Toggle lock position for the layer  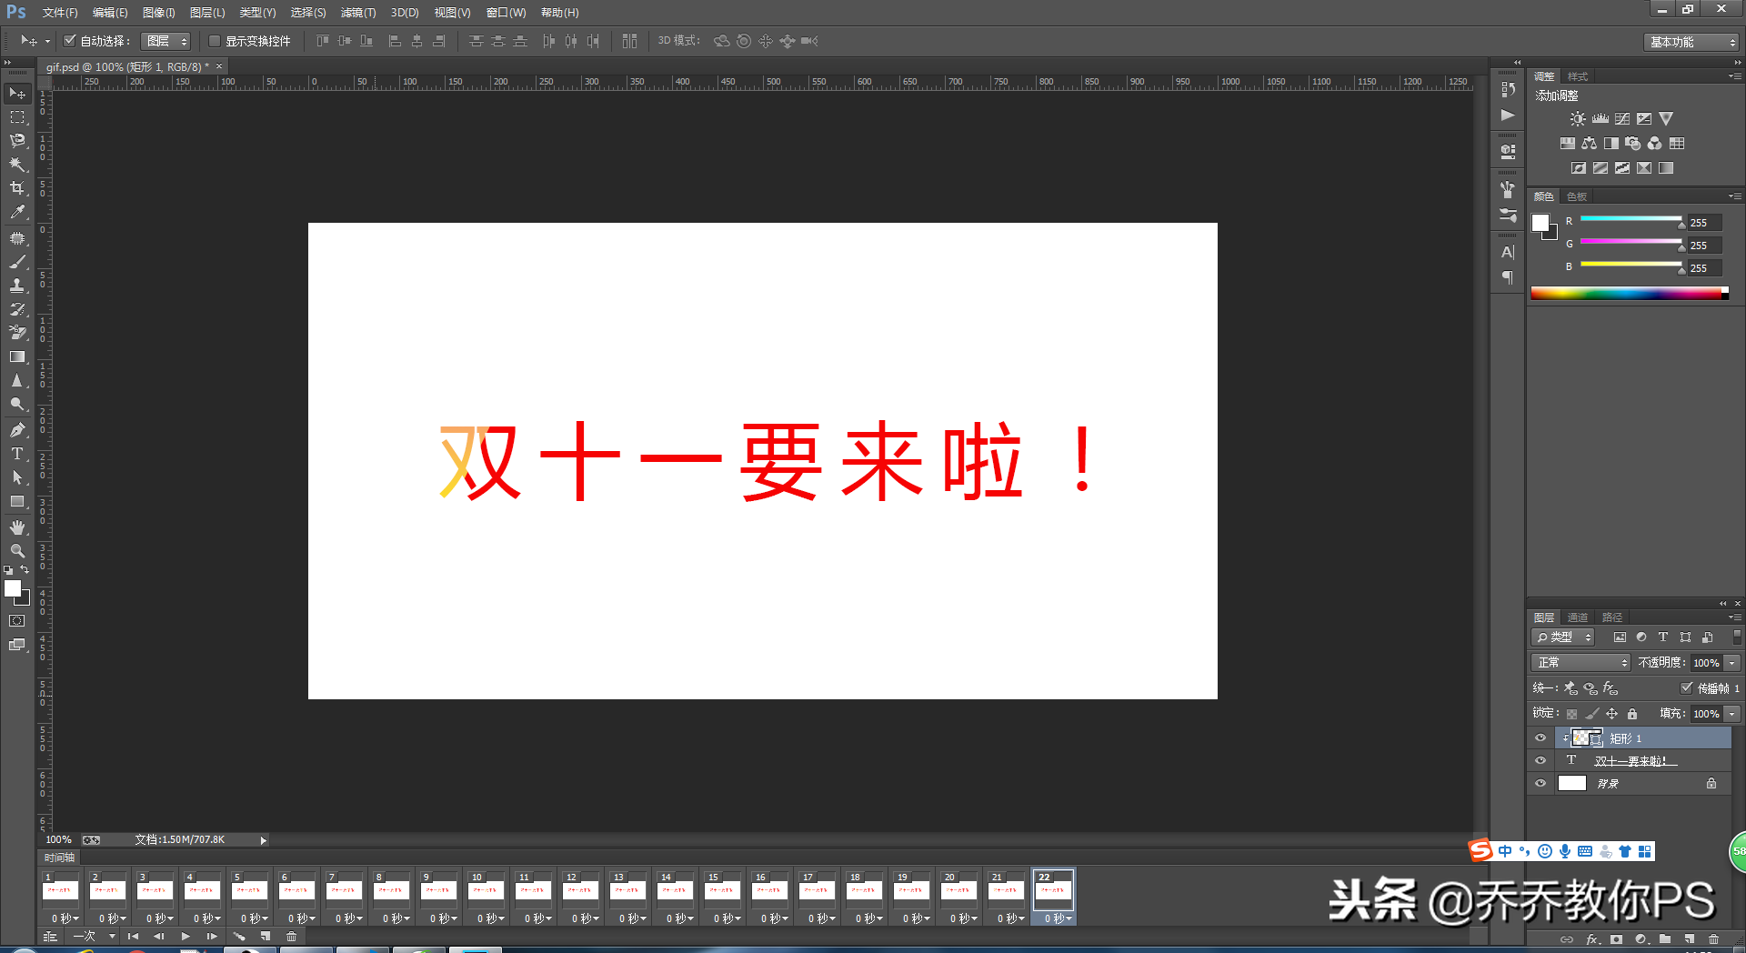pyautogui.click(x=1611, y=714)
